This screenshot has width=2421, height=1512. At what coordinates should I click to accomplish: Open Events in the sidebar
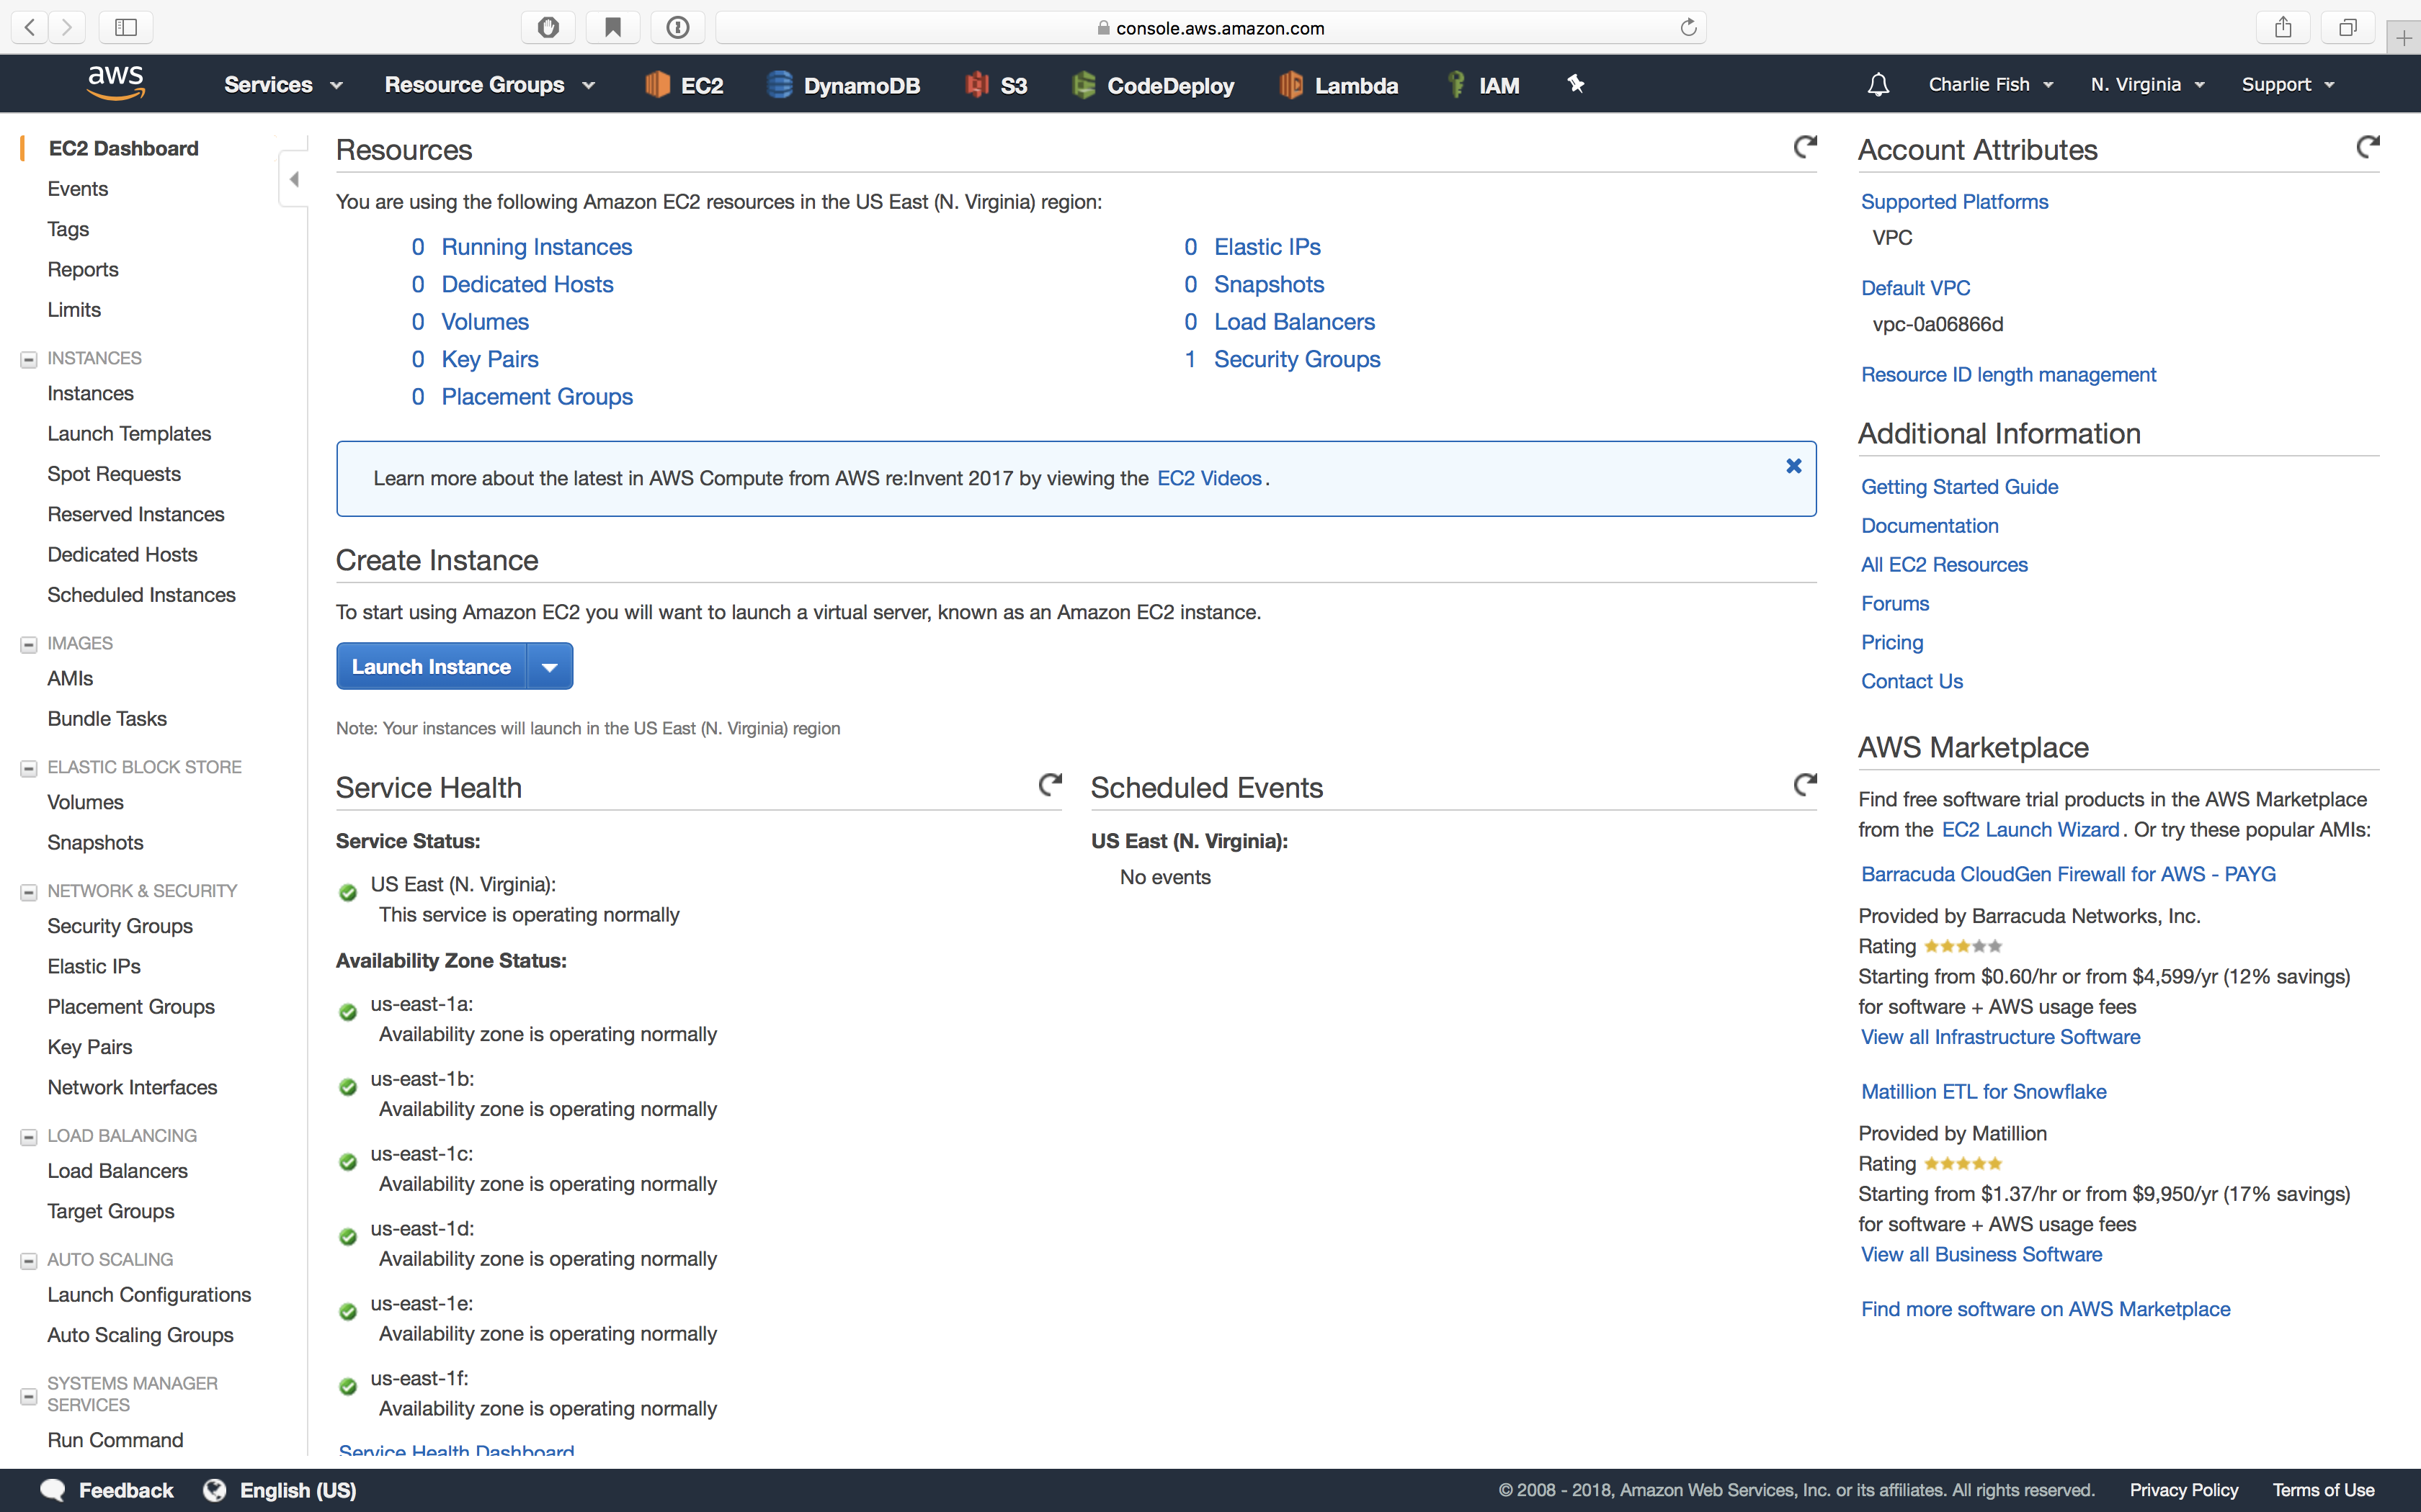pos(77,188)
